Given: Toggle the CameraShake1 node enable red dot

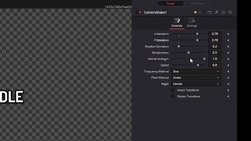Looking at the screenshot, I should [x=140, y=12].
